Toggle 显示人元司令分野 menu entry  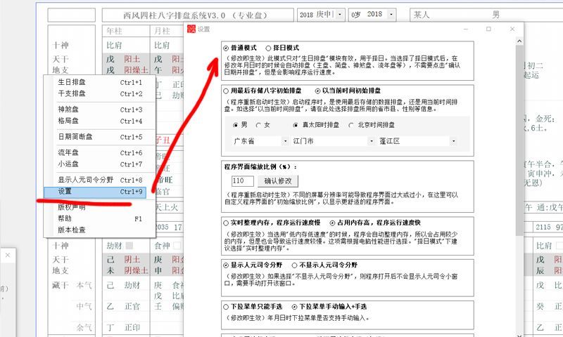click(x=100, y=180)
